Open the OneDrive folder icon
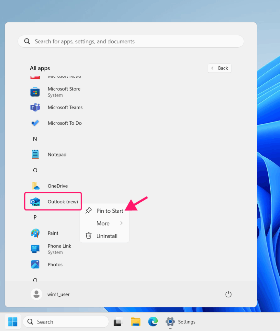280x331 pixels. point(35,186)
